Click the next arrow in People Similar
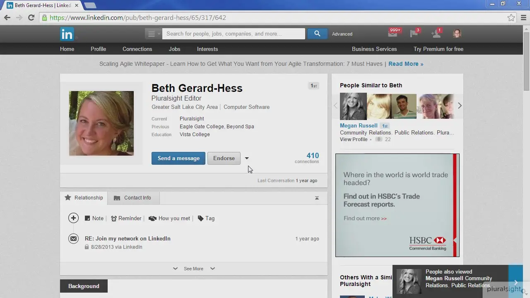The image size is (530, 298). 460,106
